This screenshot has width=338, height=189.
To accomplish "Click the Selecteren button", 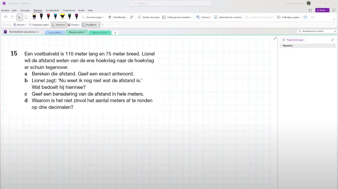I will pyautogui.click(x=59, y=25).
